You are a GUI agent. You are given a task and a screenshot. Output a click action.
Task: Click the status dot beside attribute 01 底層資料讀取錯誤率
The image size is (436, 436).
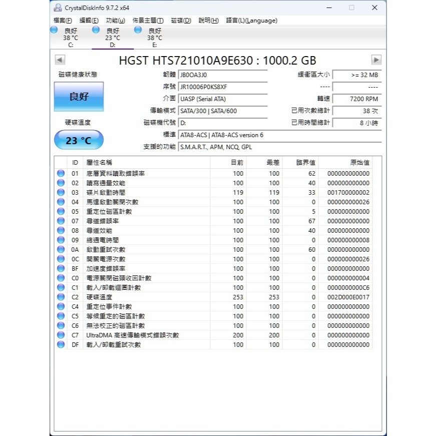coord(61,173)
